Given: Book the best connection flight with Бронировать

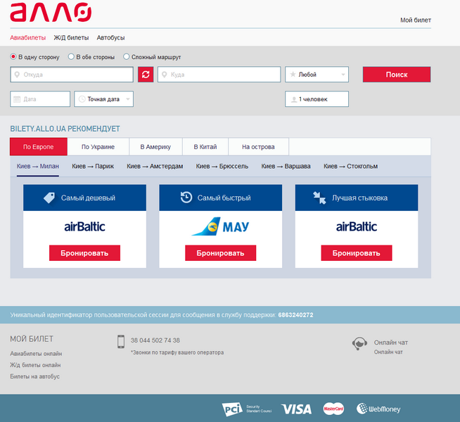Looking at the screenshot, I should pyautogui.click(x=357, y=252).
